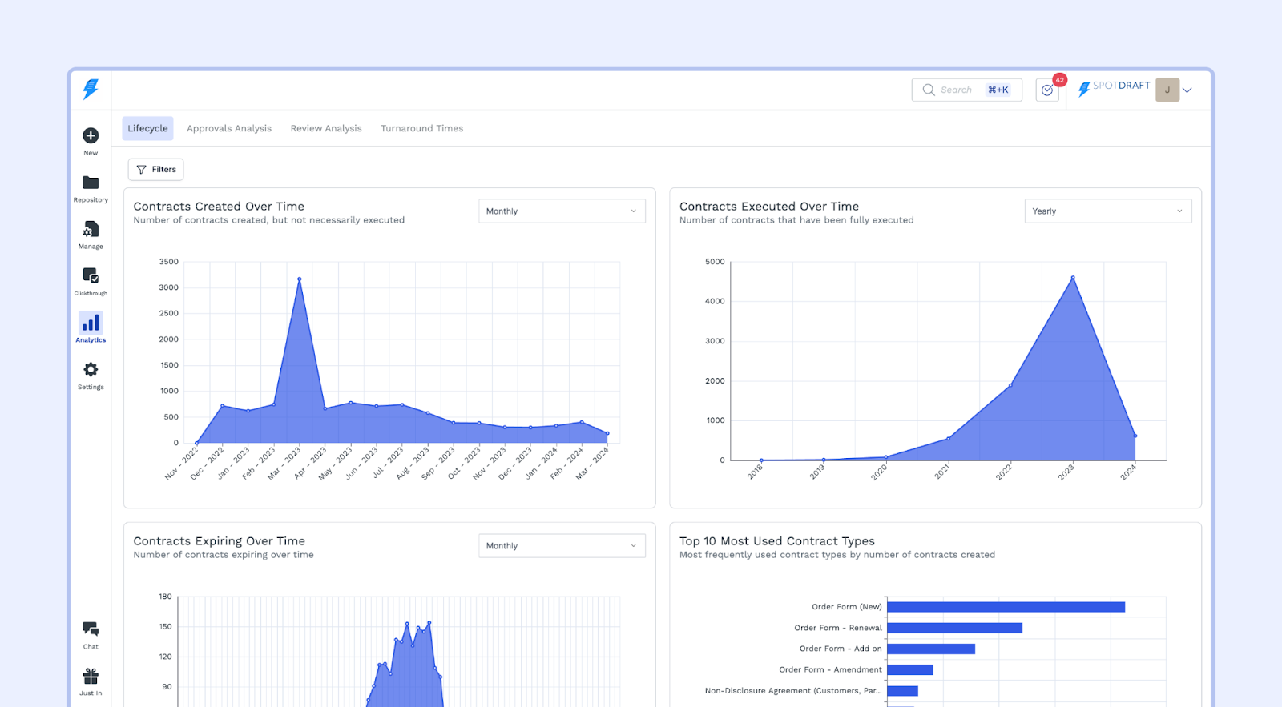Open Monthly dropdown for Contracts Expiring chart
Viewport: 1282px width, 707px height.
click(562, 546)
